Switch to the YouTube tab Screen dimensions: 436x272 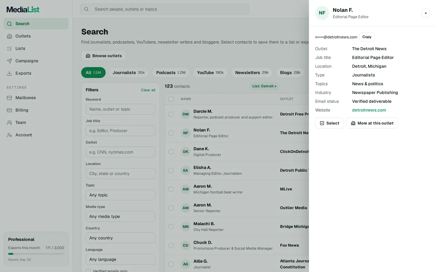click(210, 73)
